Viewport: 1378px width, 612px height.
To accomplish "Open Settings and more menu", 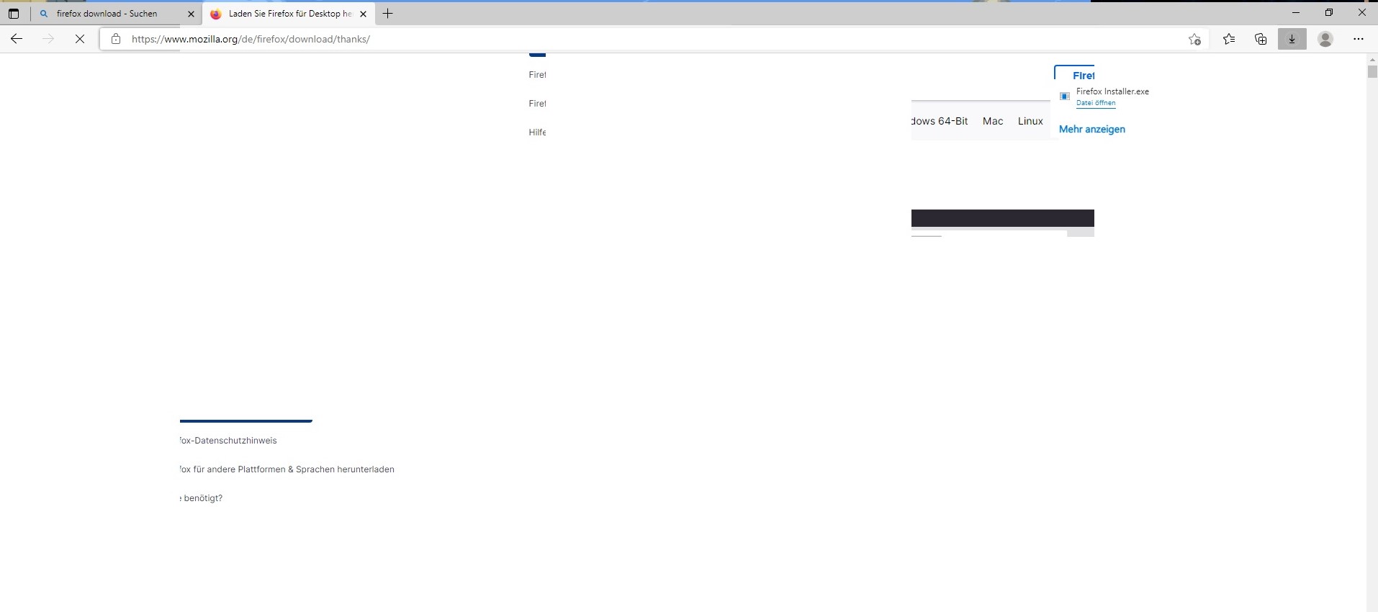I will pos(1359,39).
